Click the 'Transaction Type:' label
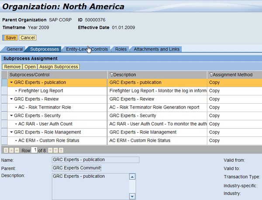Screen dimensions: 262x200 (x=242, y=177)
